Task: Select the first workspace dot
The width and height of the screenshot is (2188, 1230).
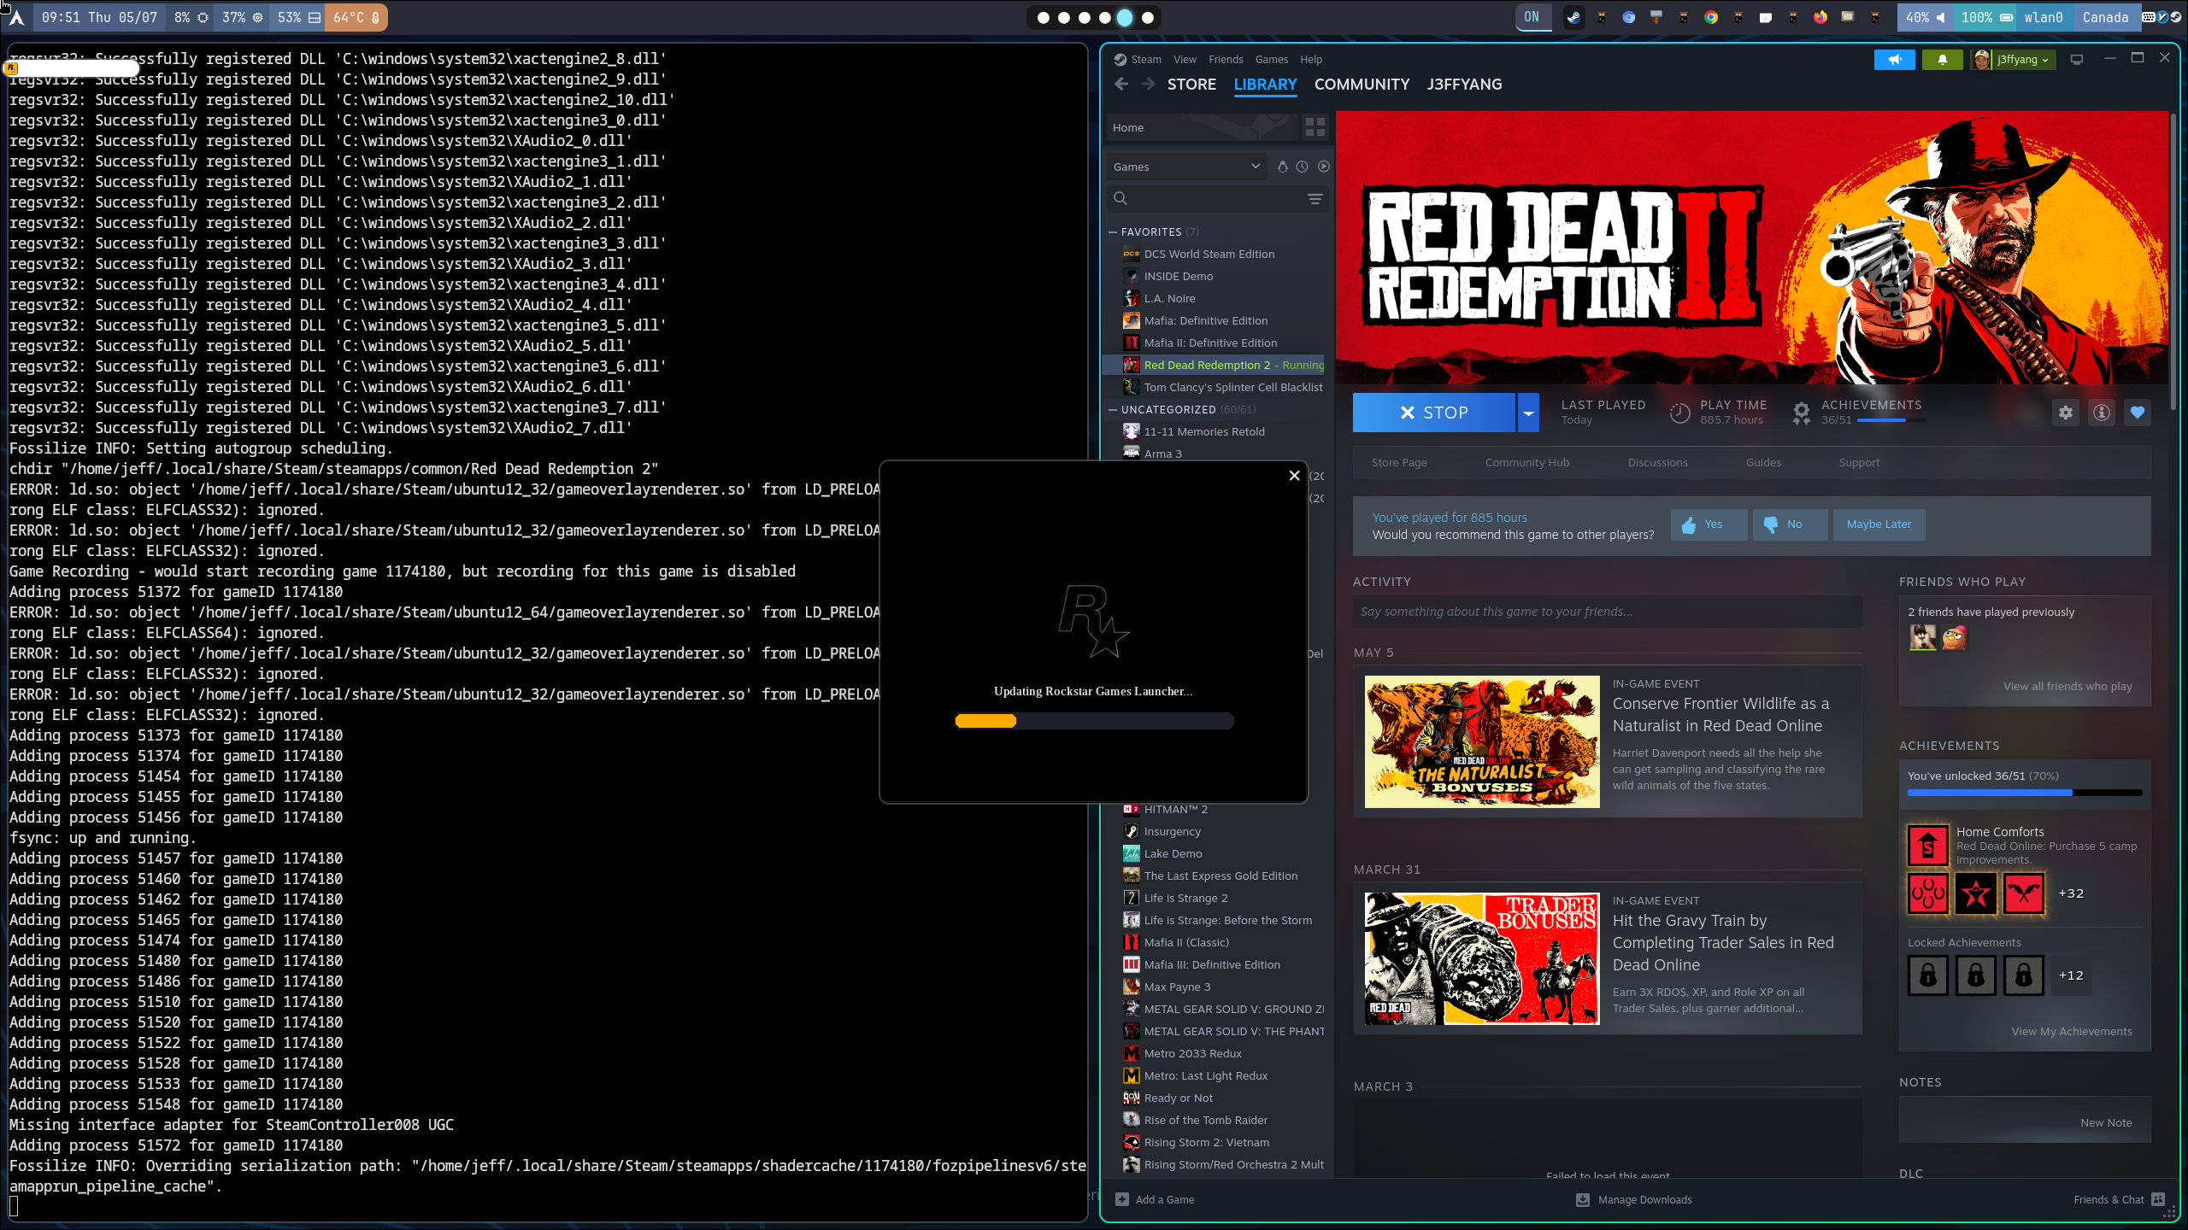Action: 1043,17
